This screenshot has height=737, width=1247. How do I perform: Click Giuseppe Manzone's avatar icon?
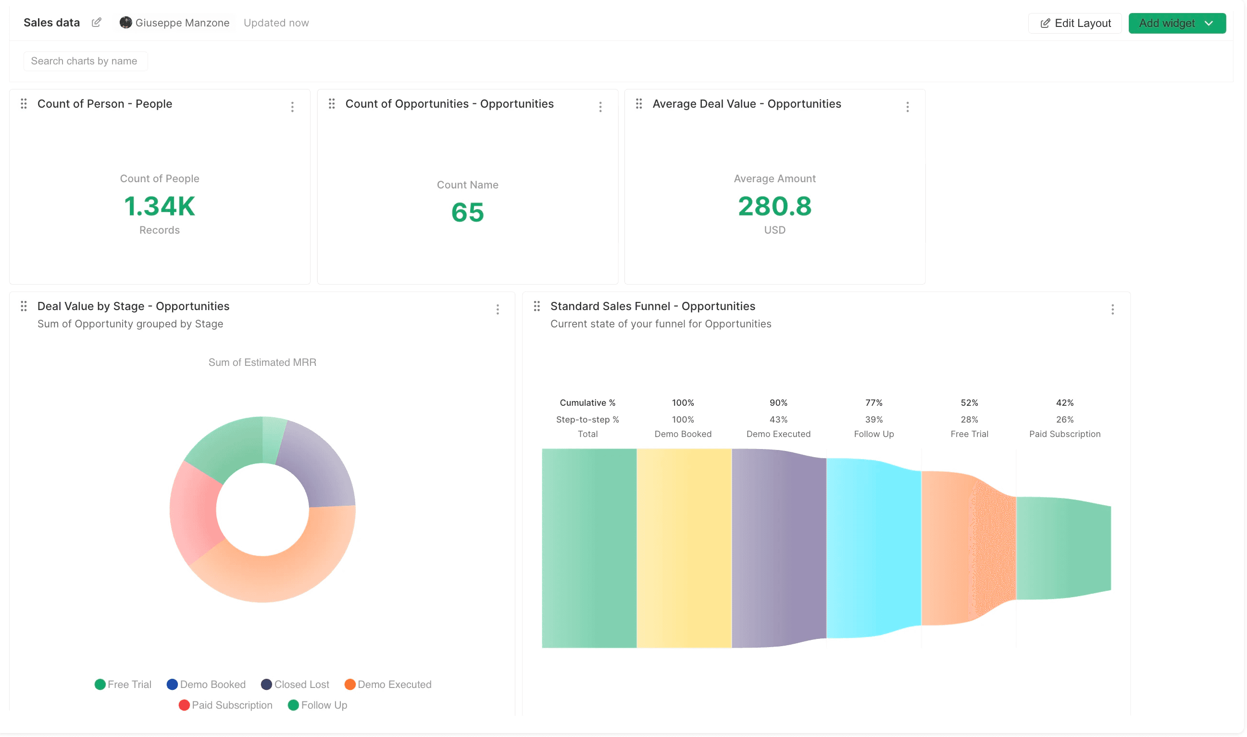click(x=126, y=22)
